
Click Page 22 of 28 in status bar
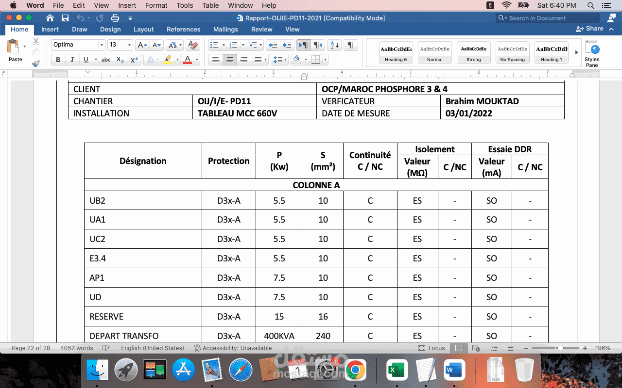(31, 348)
